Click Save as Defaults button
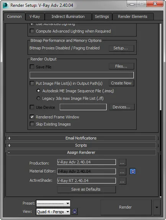Image resolution: width=166 pixels, height=220 pixels. [86, 189]
